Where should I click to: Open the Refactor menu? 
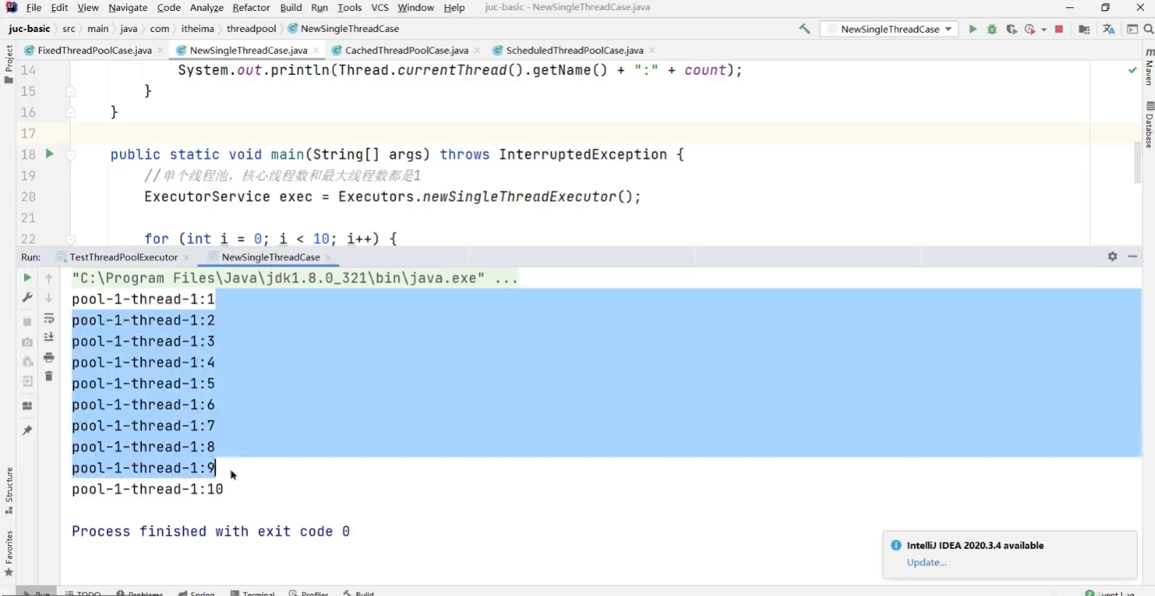tap(251, 7)
